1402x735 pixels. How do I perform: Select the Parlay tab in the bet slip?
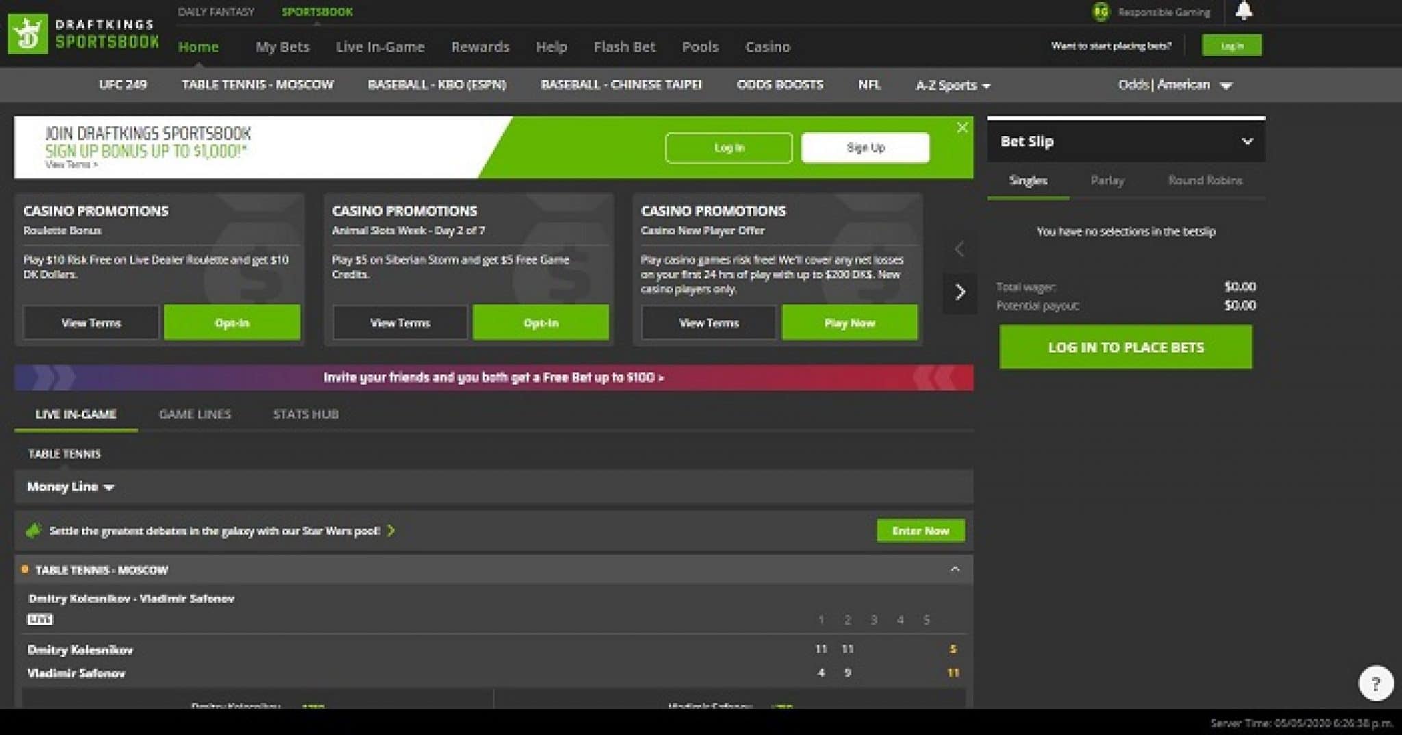pyautogui.click(x=1106, y=181)
